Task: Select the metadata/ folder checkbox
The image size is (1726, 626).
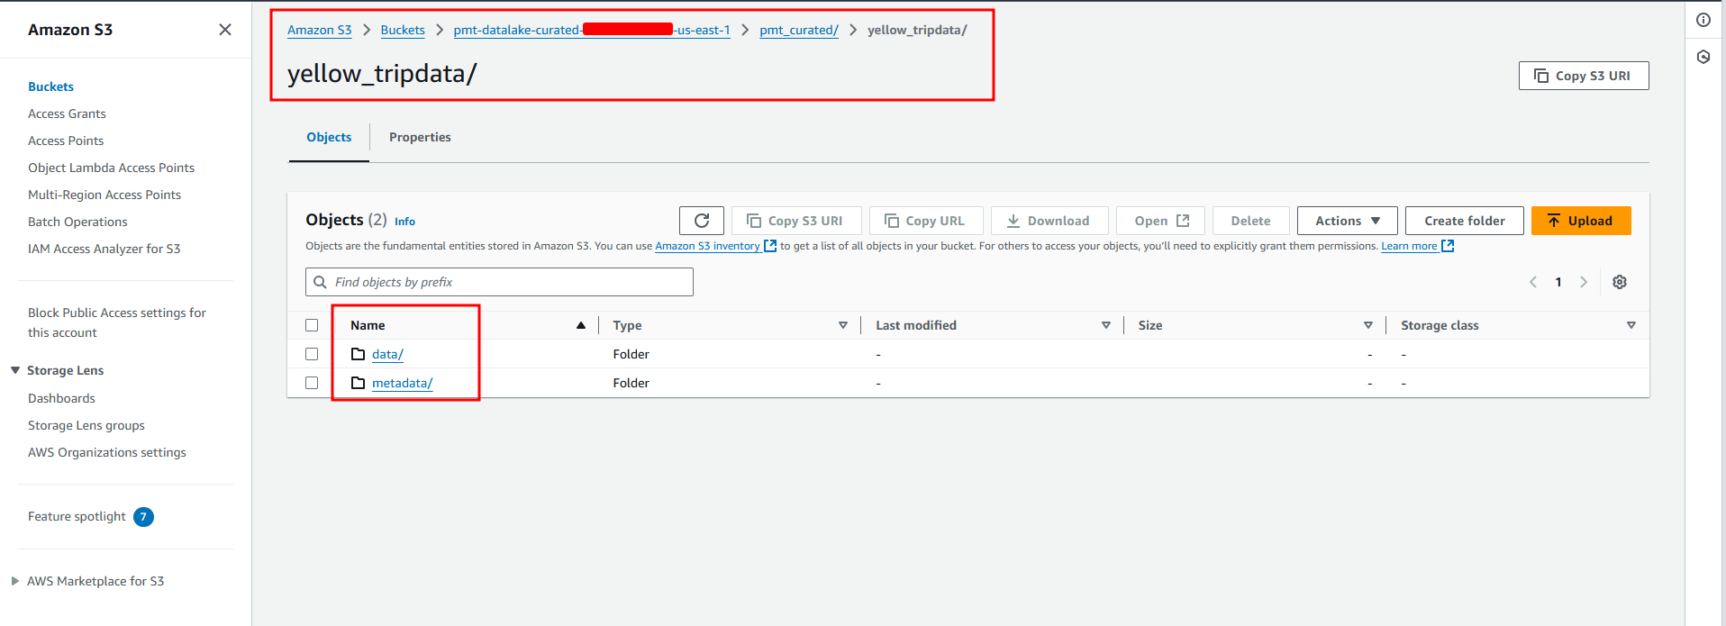Action: click(312, 383)
